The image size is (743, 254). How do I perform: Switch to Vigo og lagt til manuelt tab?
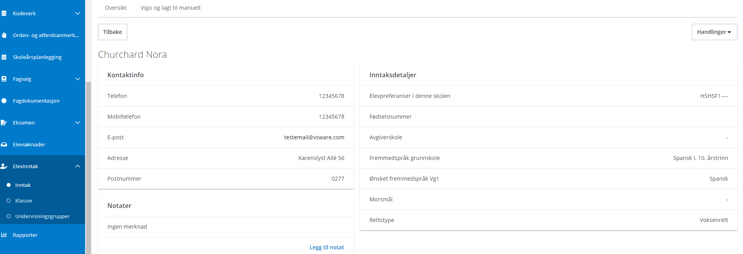(x=171, y=8)
